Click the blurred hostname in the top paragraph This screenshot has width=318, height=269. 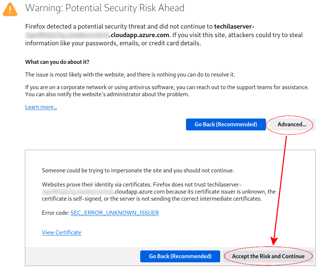coord(67,35)
